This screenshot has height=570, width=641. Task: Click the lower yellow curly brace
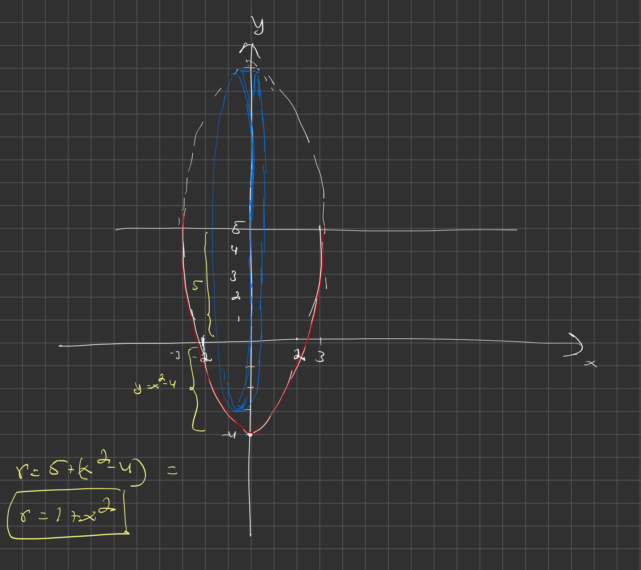194,390
